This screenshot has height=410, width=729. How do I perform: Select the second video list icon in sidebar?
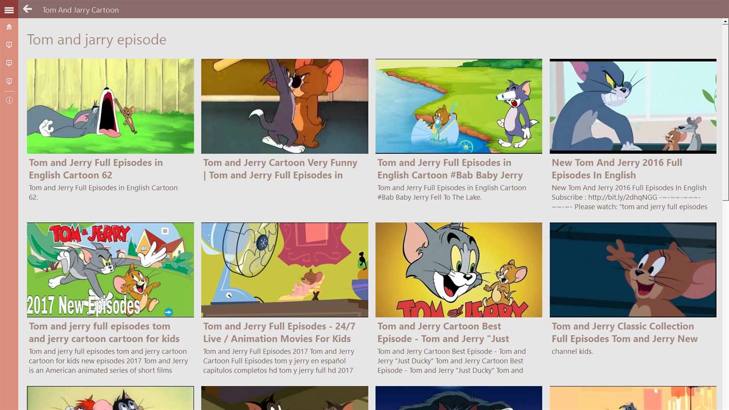pos(9,63)
